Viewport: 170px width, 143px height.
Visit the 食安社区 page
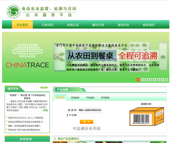point(124,25)
